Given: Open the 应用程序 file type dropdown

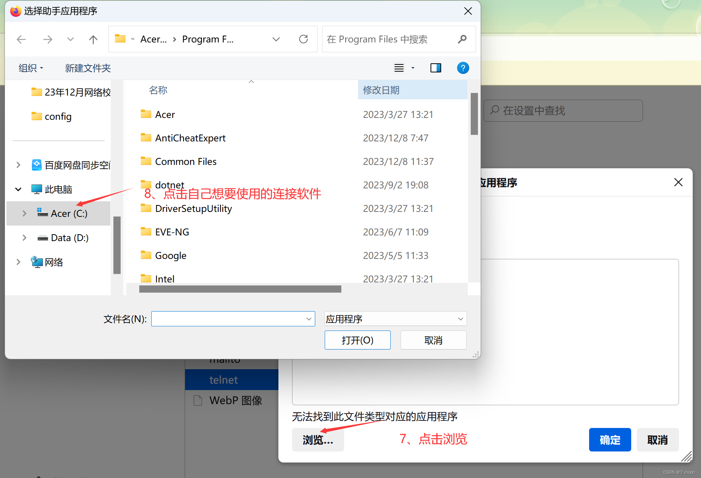Looking at the screenshot, I should [x=395, y=319].
